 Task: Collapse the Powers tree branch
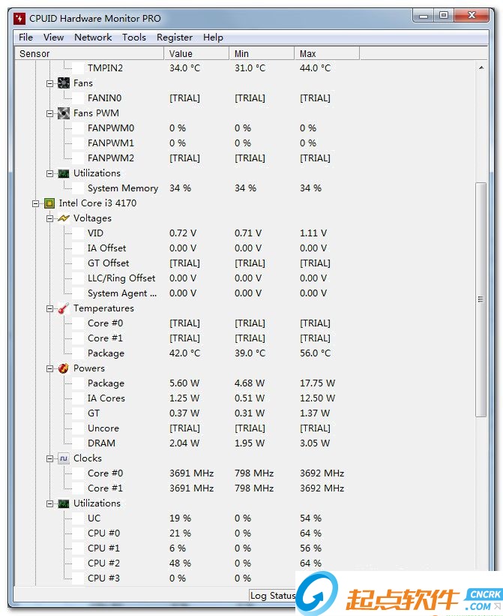coord(50,368)
